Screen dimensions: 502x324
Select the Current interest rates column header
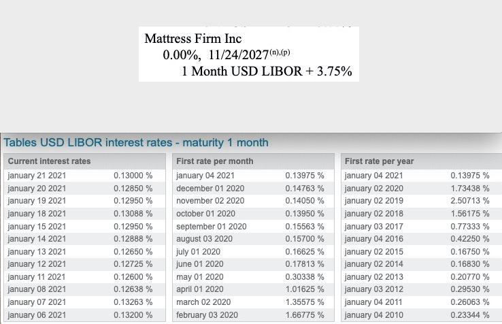49,161
